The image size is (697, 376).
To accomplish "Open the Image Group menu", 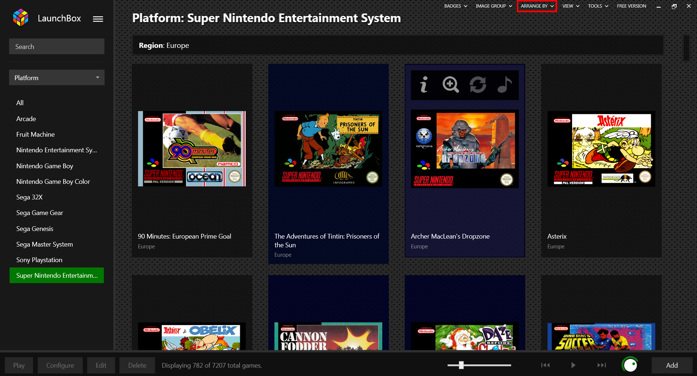I will (x=494, y=6).
